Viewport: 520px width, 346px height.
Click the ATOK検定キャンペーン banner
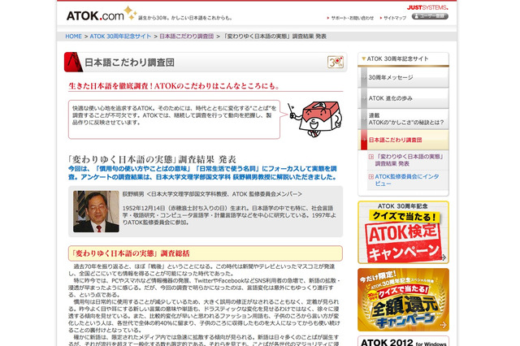(403, 232)
